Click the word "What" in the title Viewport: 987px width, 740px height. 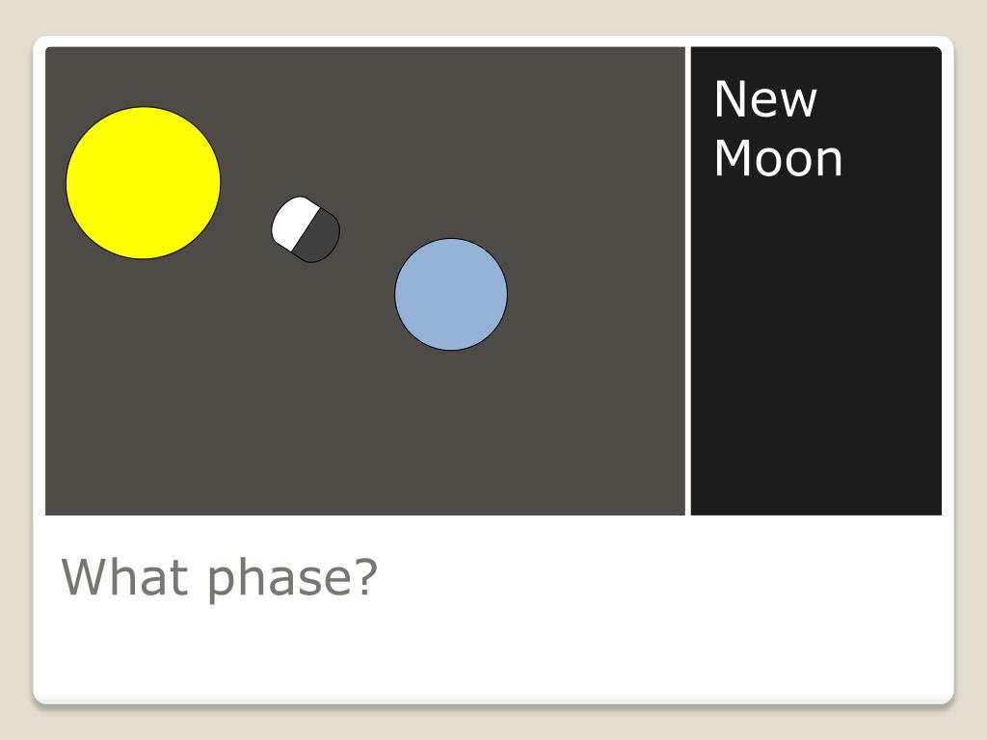[124, 576]
